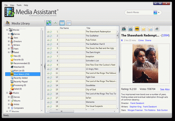Click the Shawshank Redemption poster image
The height and width of the screenshot is (121, 175).
145,64
